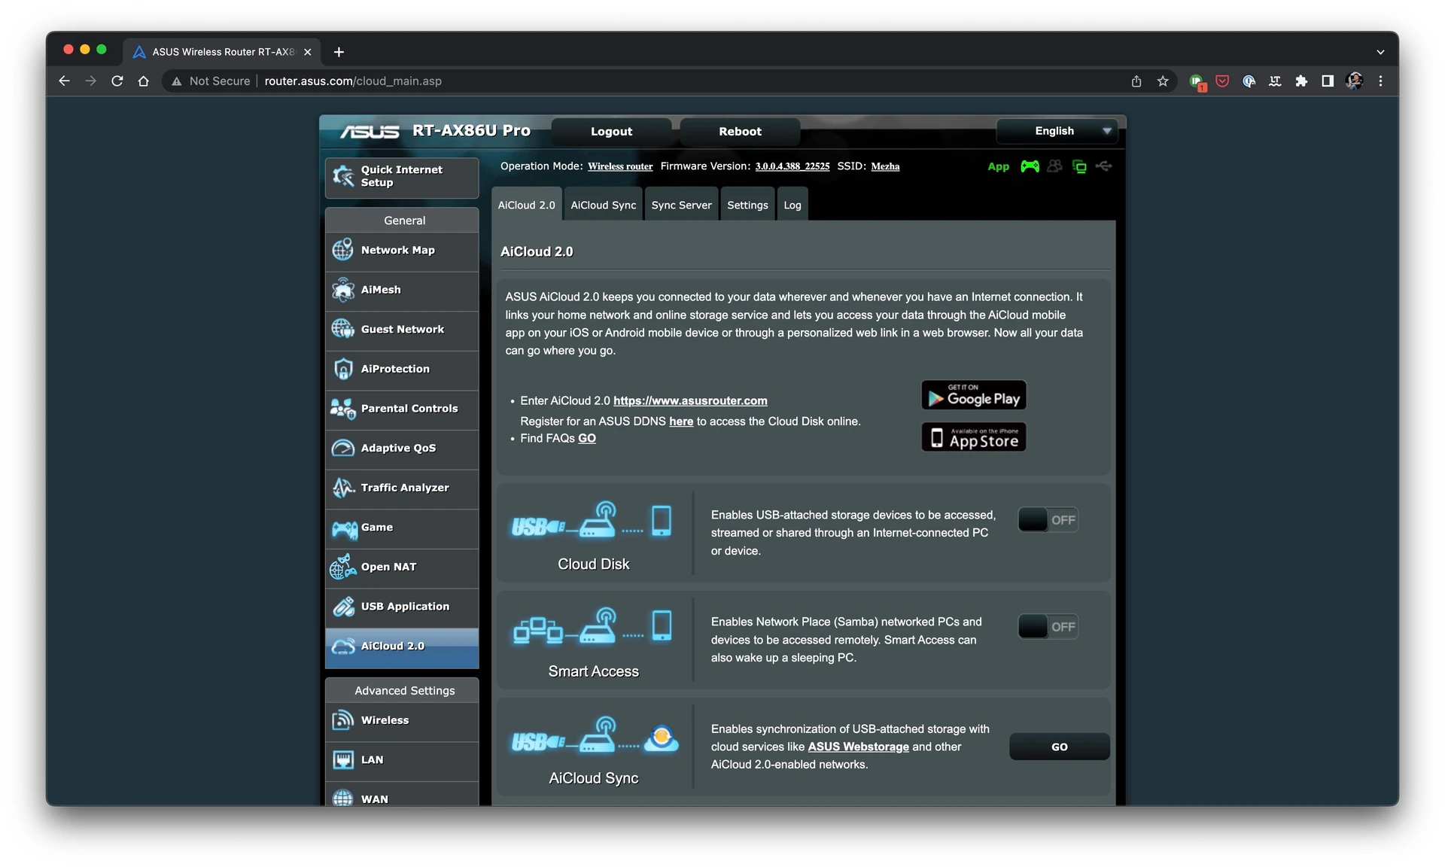Image resolution: width=1445 pixels, height=867 pixels.
Task: Open the Open NAT page
Action: click(x=402, y=567)
